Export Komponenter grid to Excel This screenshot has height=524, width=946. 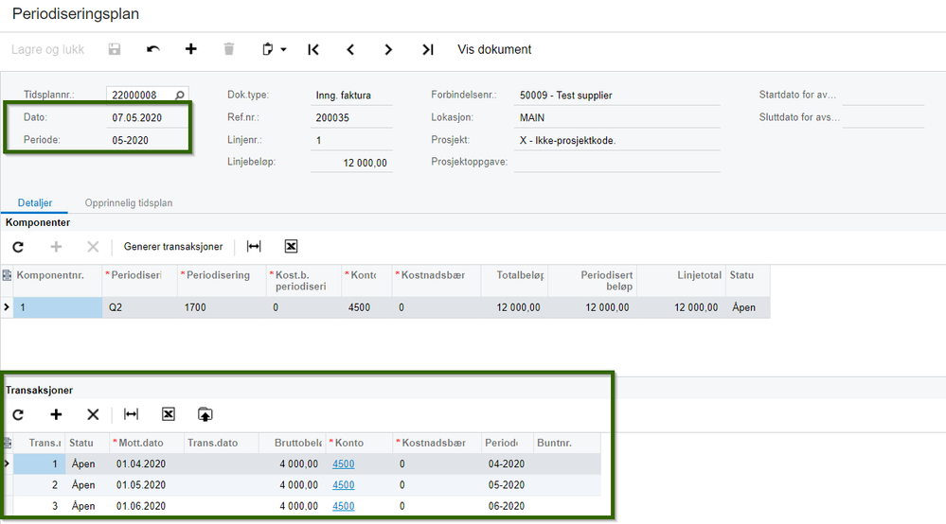[291, 247]
